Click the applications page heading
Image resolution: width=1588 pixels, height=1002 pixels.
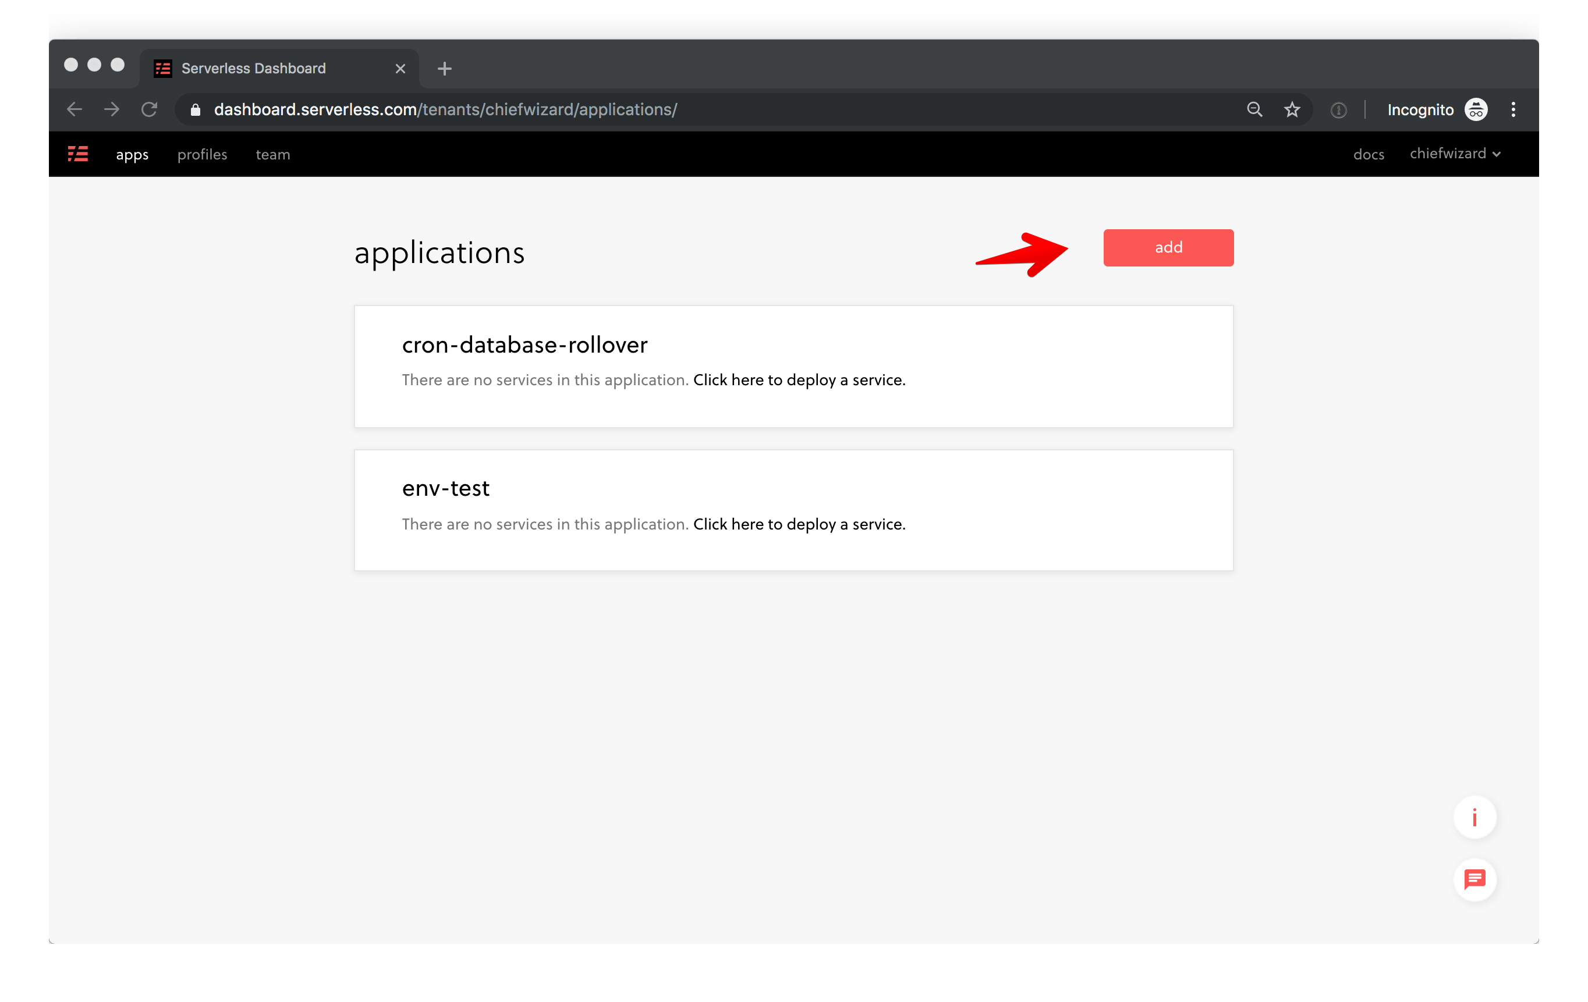coord(439,253)
